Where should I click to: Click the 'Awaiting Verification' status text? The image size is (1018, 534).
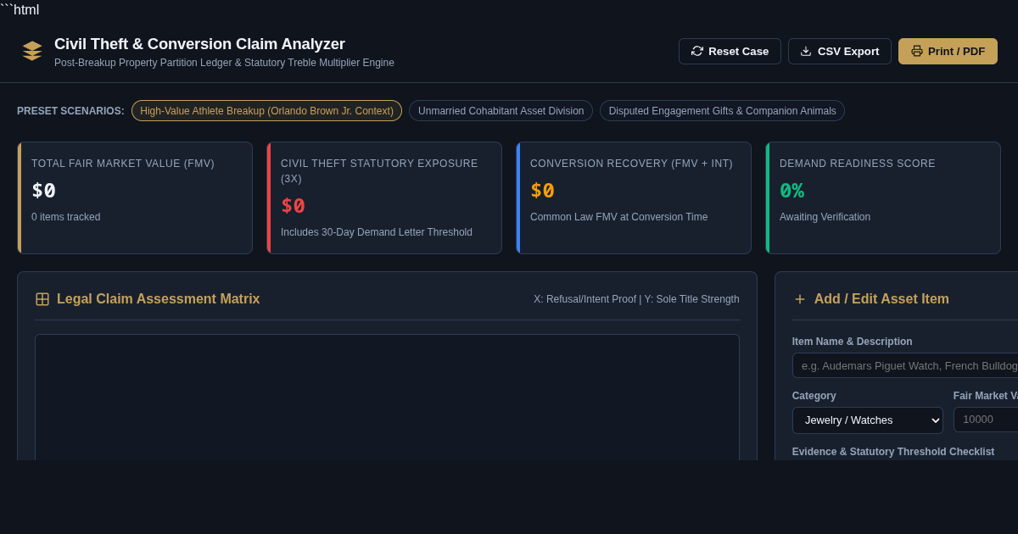click(x=825, y=217)
